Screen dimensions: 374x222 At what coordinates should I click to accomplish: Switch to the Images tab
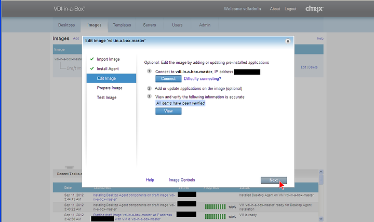[94, 25]
